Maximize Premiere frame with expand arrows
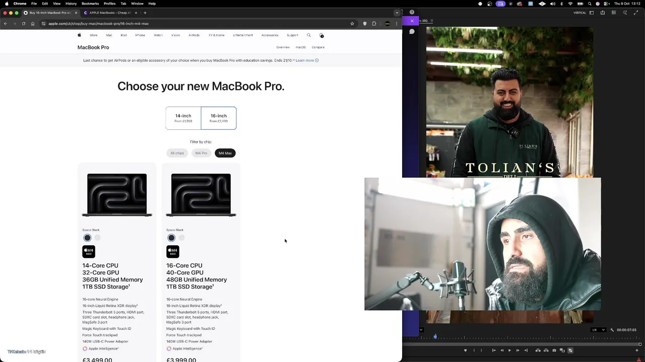645x362 pixels. [x=636, y=13]
